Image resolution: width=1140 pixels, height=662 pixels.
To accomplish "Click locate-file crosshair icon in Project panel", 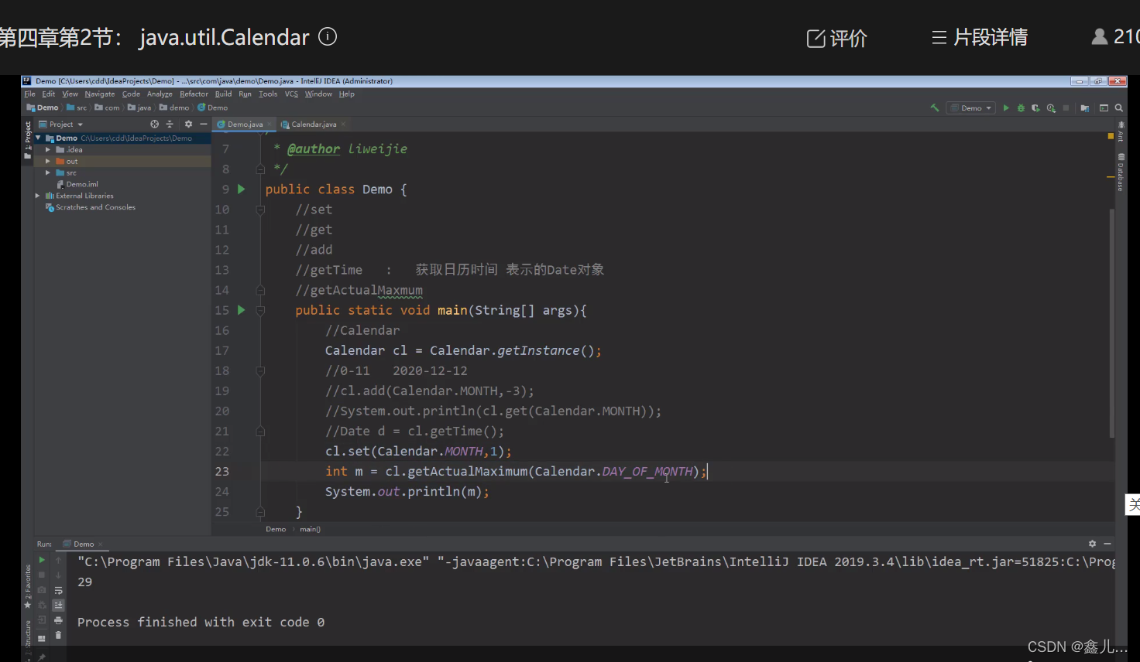I will [x=154, y=124].
